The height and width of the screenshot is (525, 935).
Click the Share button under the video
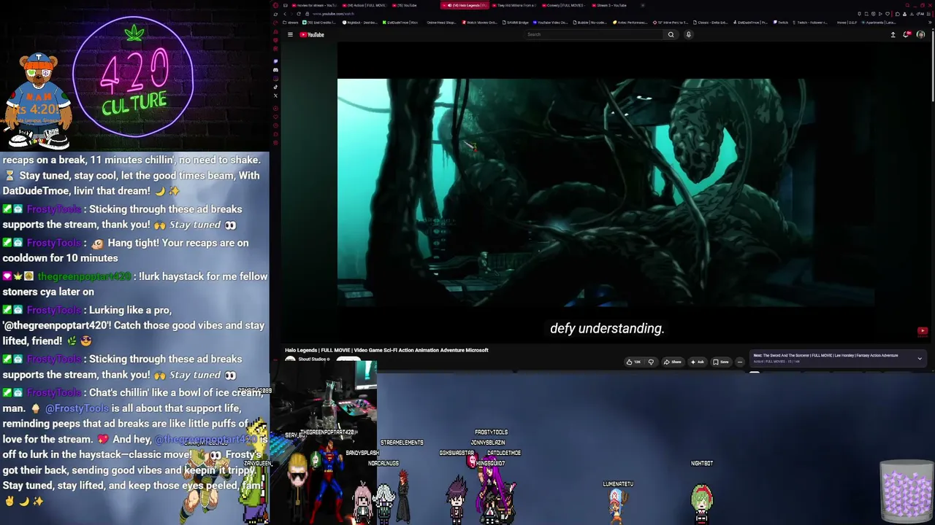673,362
